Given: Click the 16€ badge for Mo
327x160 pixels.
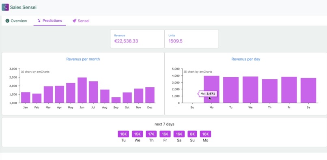Looking at the screenshot, I should (205, 134).
